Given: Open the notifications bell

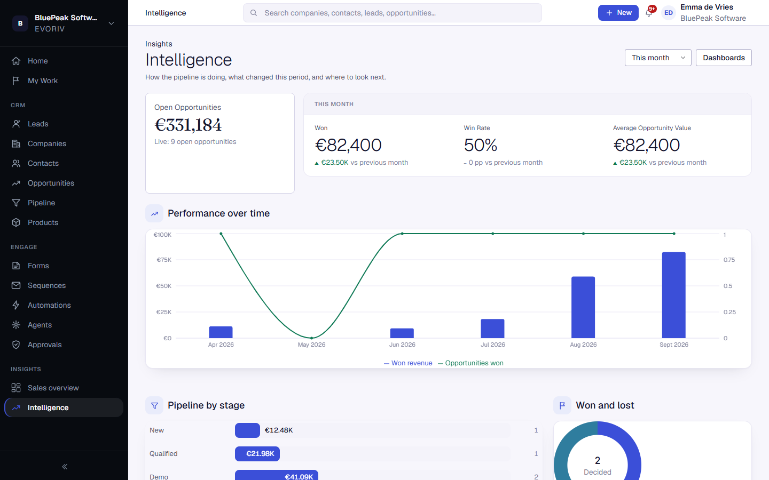Looking at the screenshot, I should point(649,13).
